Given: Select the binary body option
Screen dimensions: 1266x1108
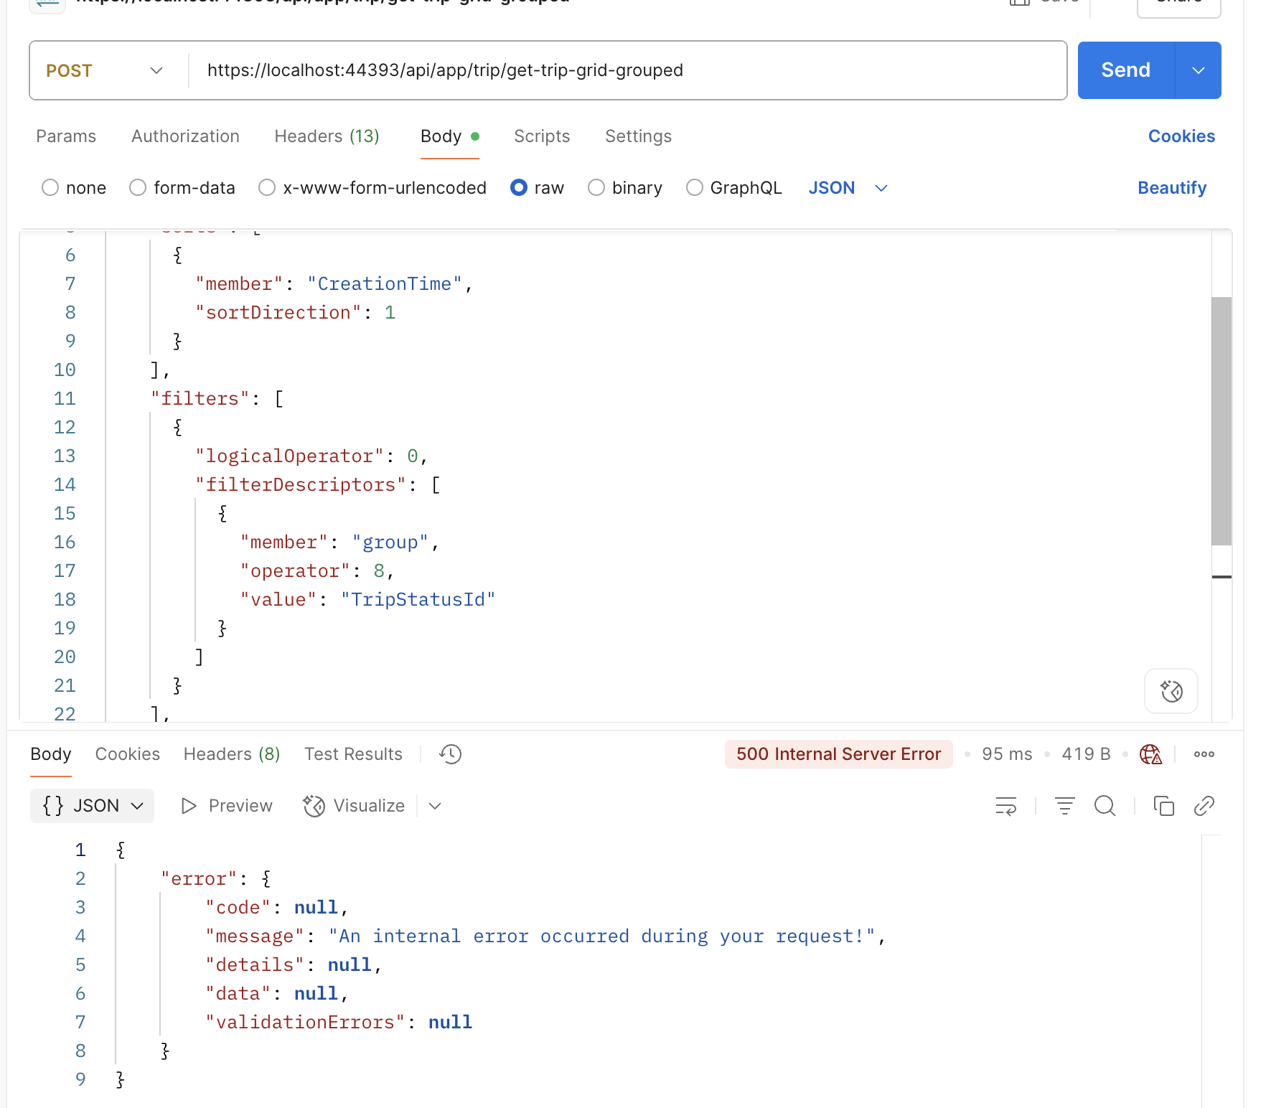Looking at the screenshot, I should tap(596, 188).
